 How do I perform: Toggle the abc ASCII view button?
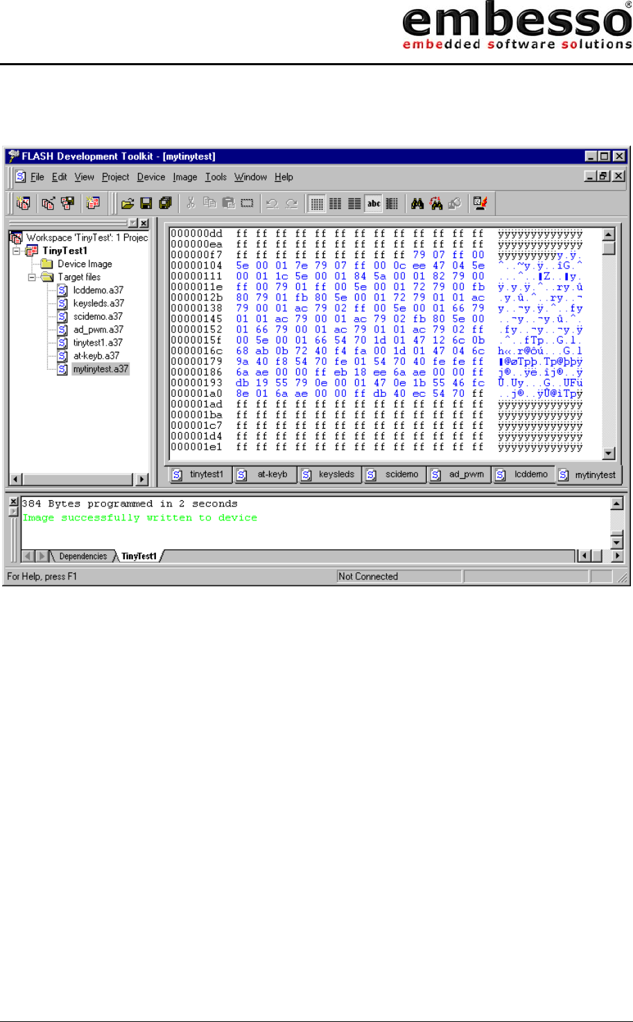coord(374,203)
